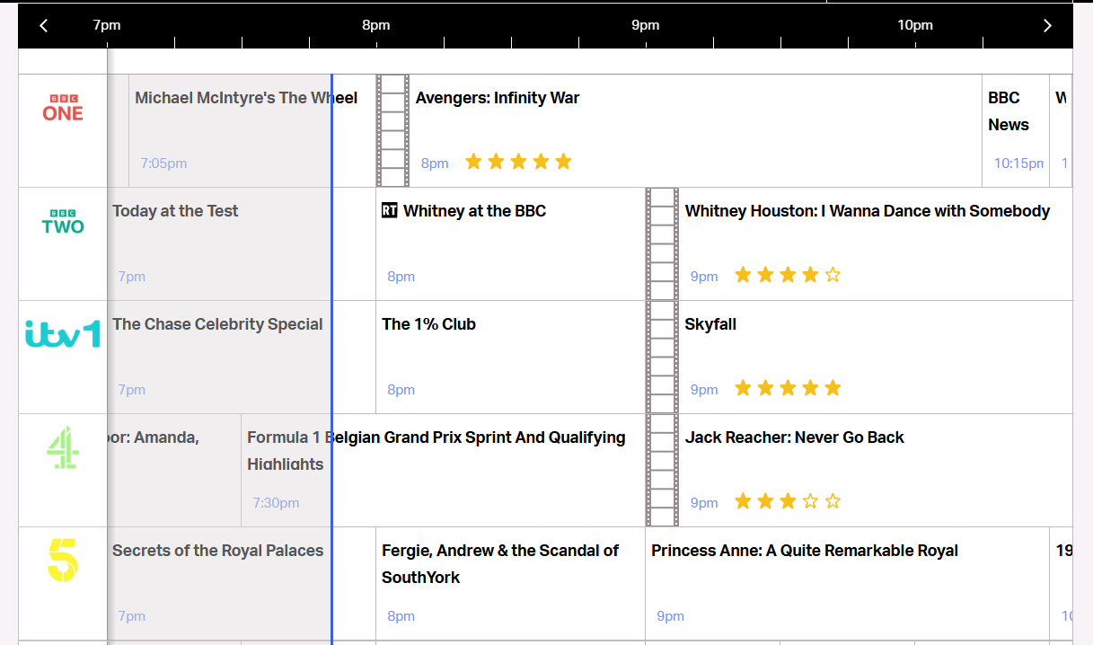
Task: Click the 7pm time under Today at the Test
Action: [131, 277]
